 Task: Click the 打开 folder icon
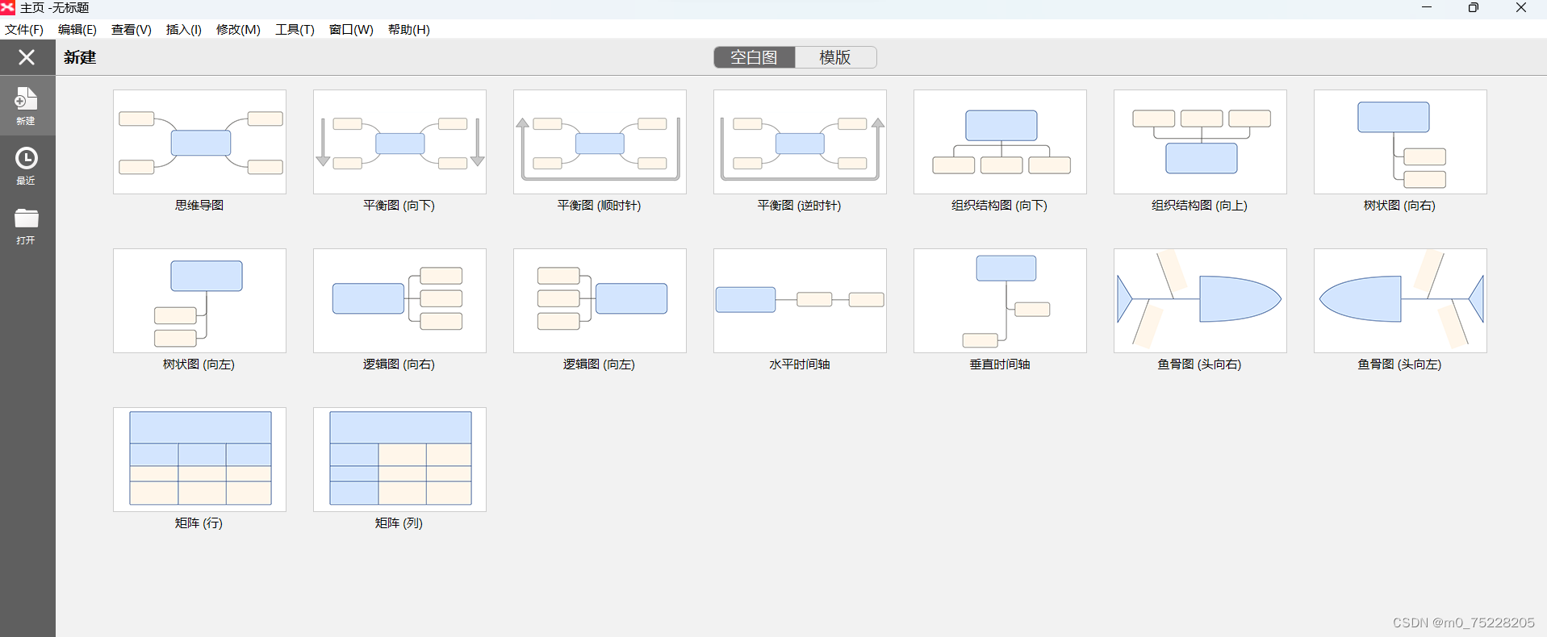coord(27,227)
